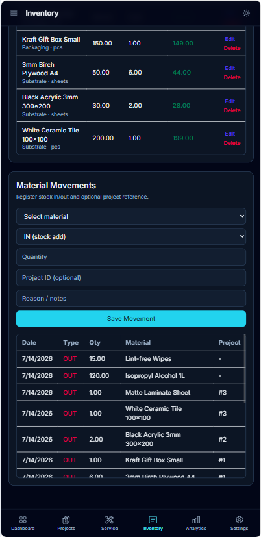Toggle the light/dark theme sun icon
The width and height of the screenshot is (261, 537).
[246, 13]
